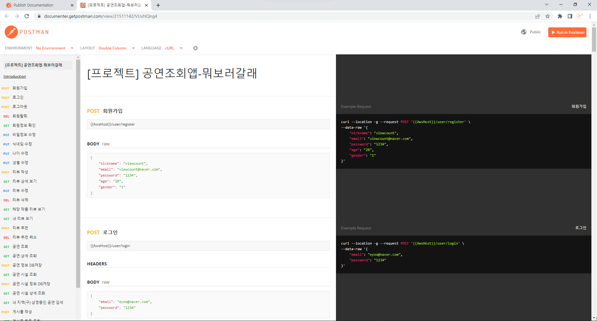Screen dimensions: 597x321
Task: Click the profile avatar icon in toolbar
Action: coord(580,16)
